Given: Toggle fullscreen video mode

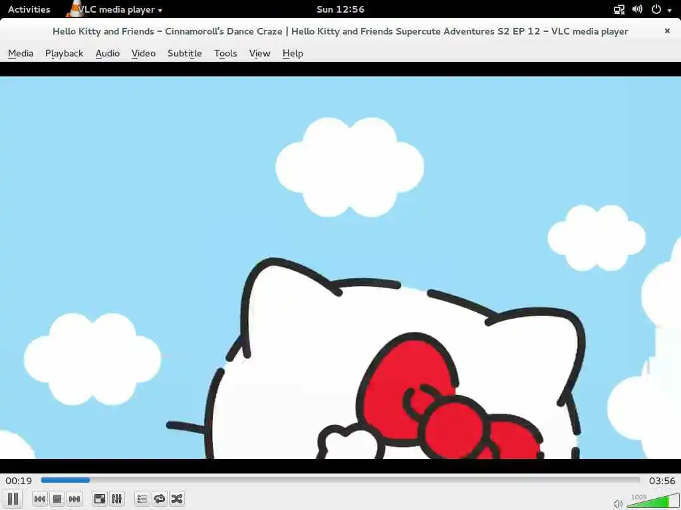Looking at the screenshot, I should tap(100, 499).
